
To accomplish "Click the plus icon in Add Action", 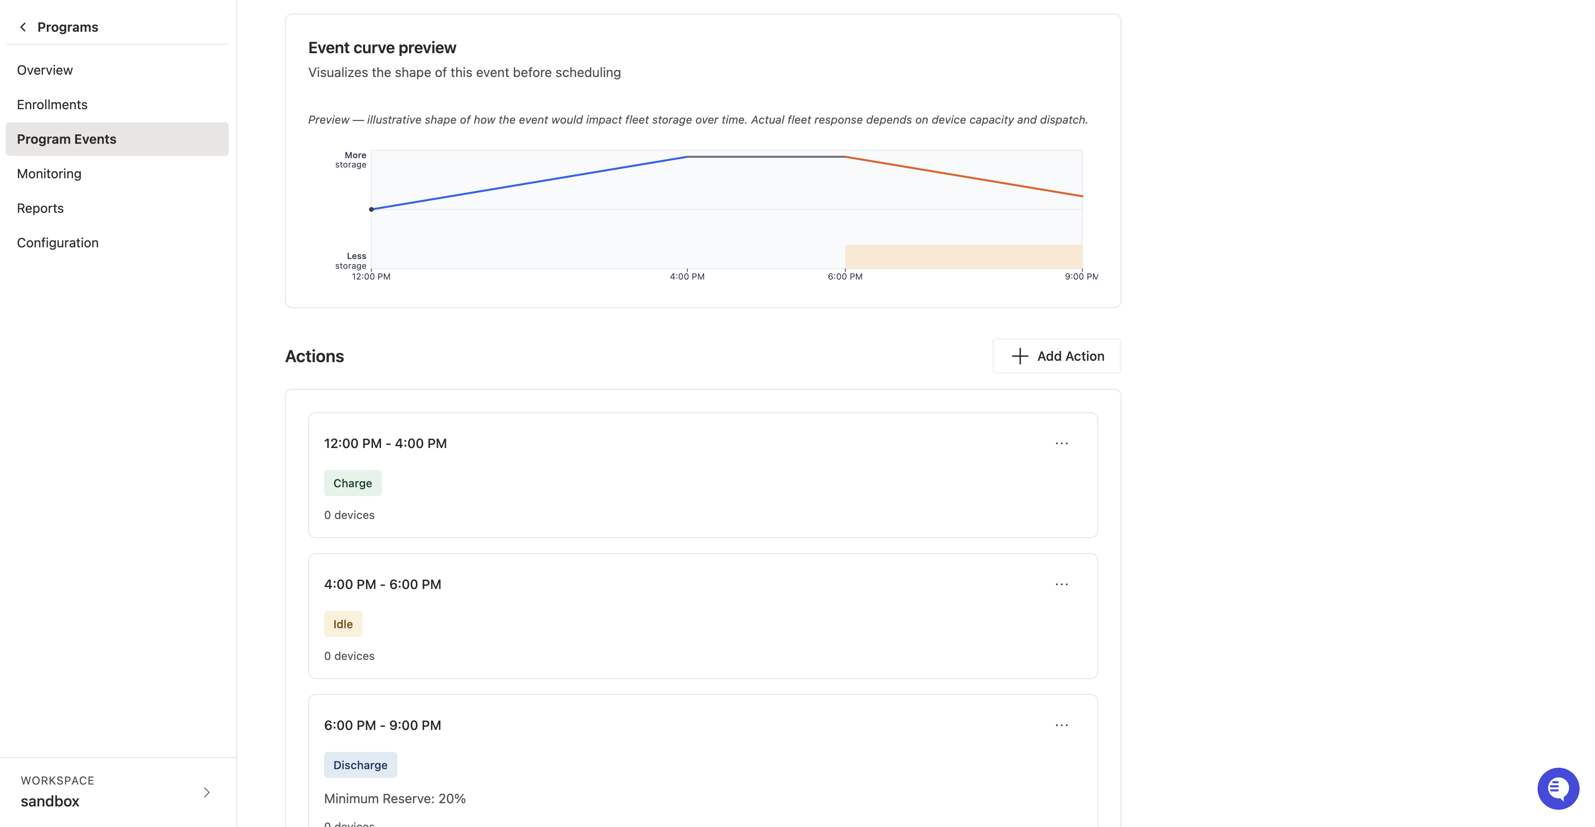I will 1019,356.
